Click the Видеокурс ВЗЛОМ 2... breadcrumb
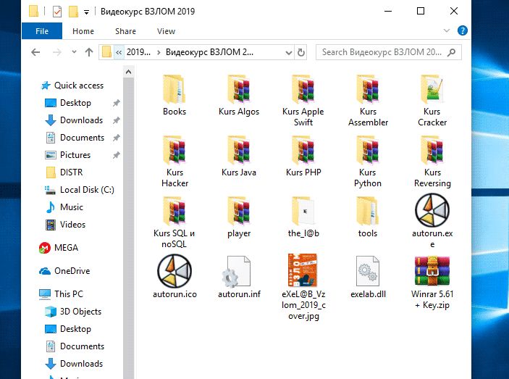509x379 pixels. click(209, 52)
